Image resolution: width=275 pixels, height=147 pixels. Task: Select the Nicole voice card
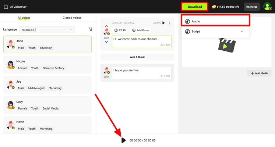coord(47,65)
